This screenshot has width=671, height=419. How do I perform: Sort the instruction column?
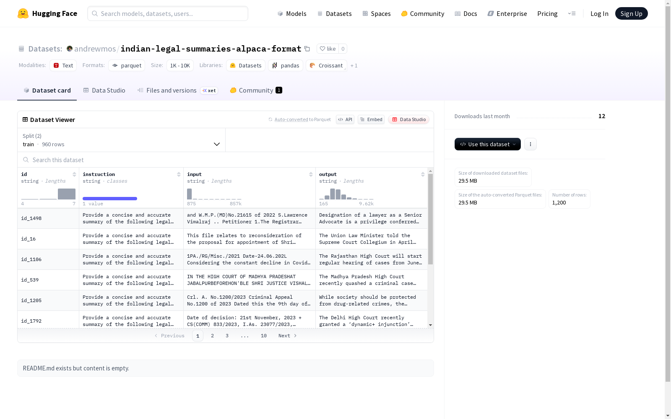[179, 174]
